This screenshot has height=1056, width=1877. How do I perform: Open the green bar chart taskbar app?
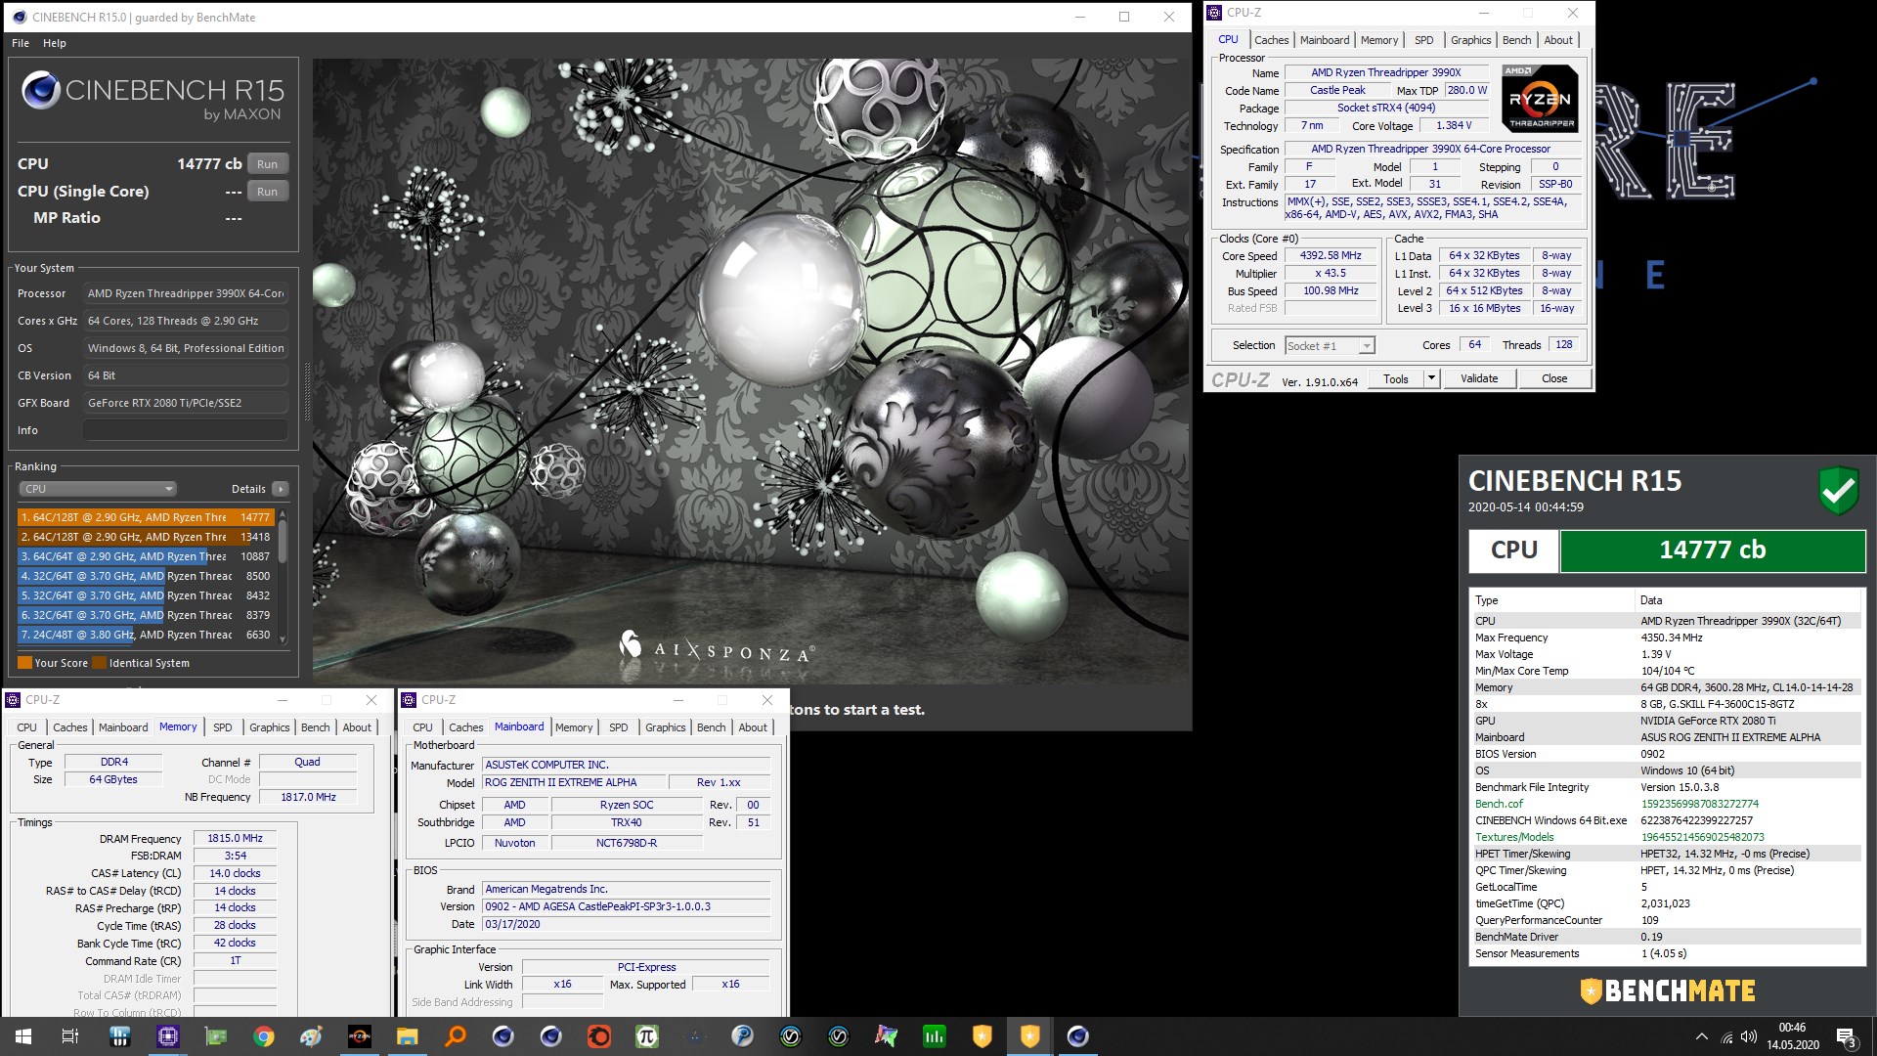(x=935, y=1036)
